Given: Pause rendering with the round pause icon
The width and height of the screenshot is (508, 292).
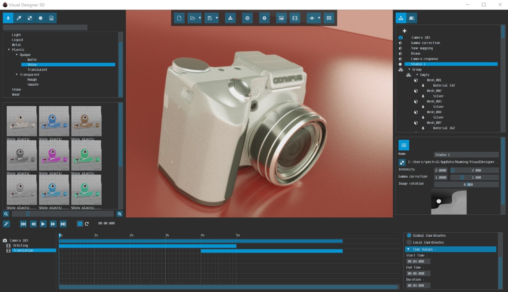Looking at the screenshot, I should click(x=247, y=18).
